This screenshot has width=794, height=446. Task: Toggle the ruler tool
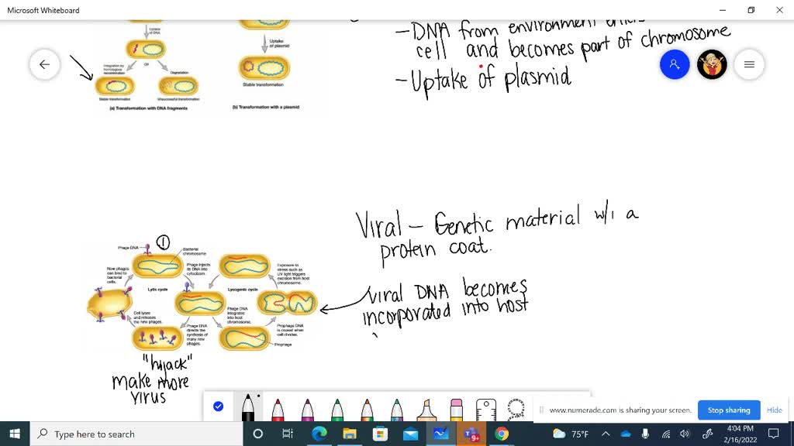(x=485, y=409)
